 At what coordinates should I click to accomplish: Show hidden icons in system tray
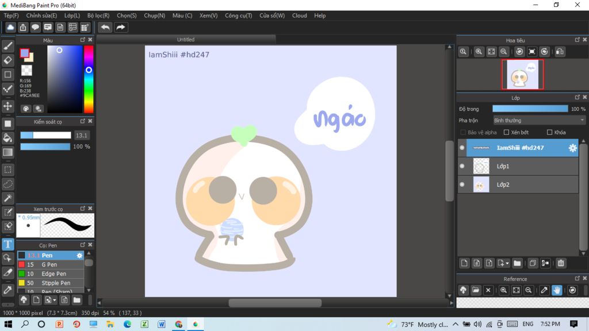[456, 324]
